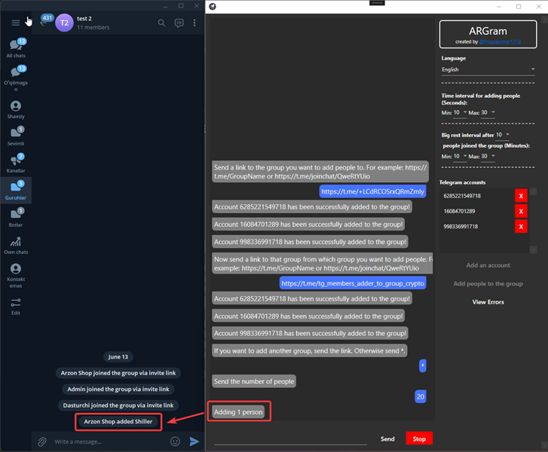The height and width of the screenshot is (452, 548).
Task: Expand the Big rest interval after 10 dropdown
Action: pos(503,135)
